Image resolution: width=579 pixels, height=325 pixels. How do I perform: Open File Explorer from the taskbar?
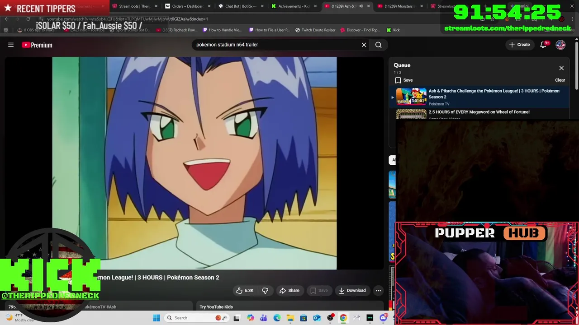[290, 318]
